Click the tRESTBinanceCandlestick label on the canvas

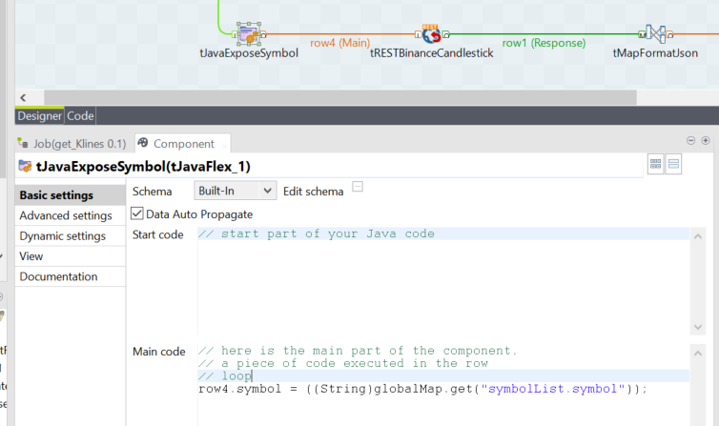coord(431,53)
